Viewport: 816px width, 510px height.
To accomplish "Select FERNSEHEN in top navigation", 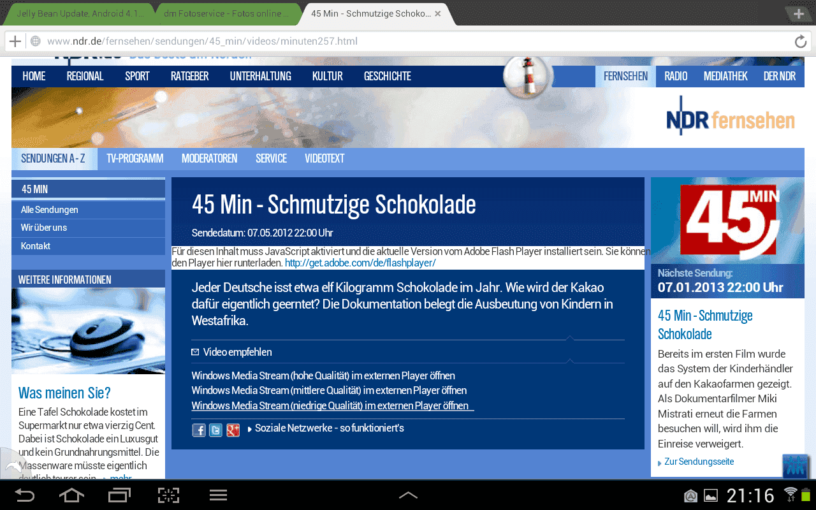I will click(x=625, y=76).
